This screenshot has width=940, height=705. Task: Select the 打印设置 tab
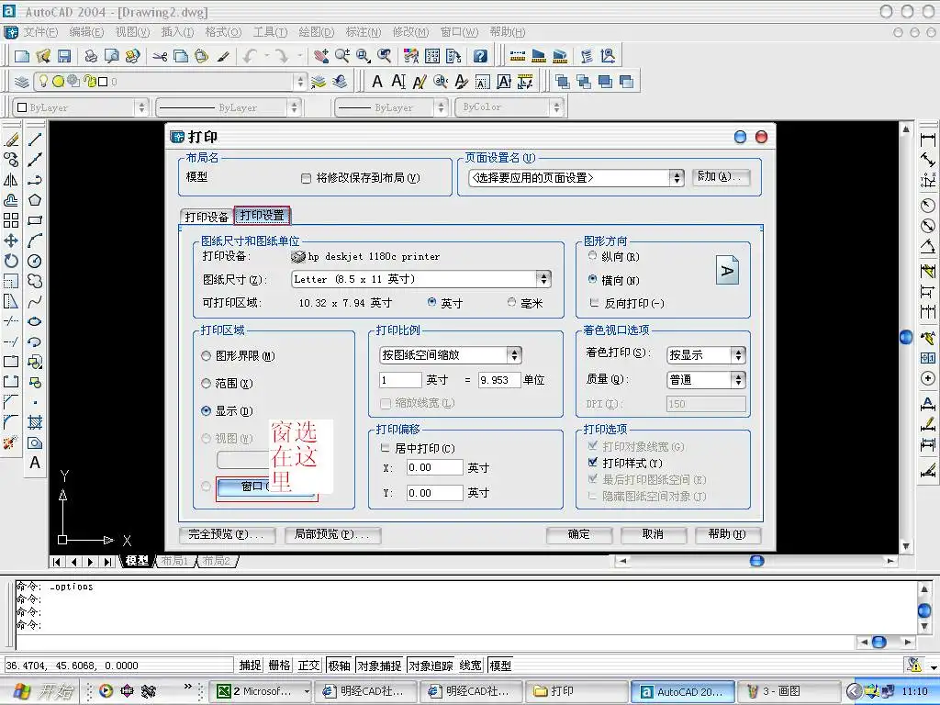tap(263, 215)
